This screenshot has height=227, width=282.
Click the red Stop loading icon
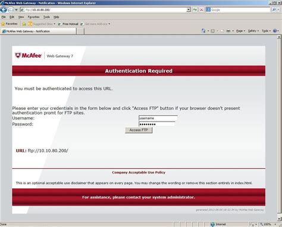201,10
